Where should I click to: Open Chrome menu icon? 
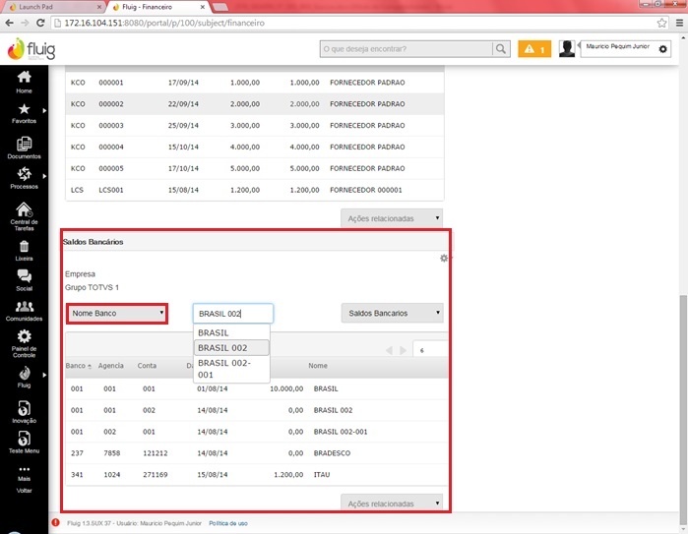click(679, 23)
